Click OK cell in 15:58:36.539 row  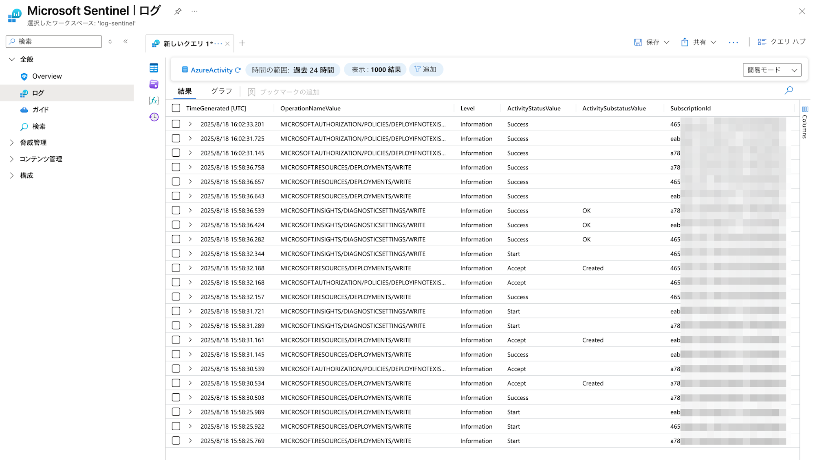[x=586, y=210]
